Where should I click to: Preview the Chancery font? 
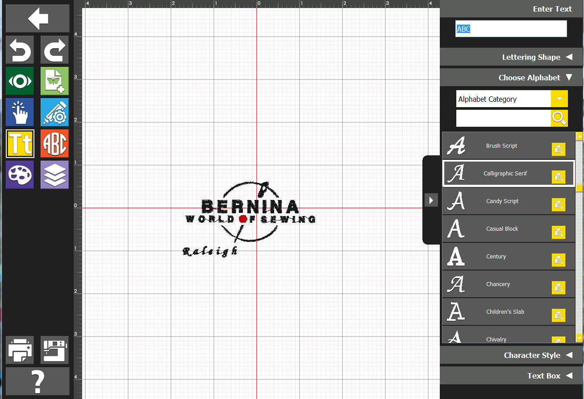(x=559, y=288)
